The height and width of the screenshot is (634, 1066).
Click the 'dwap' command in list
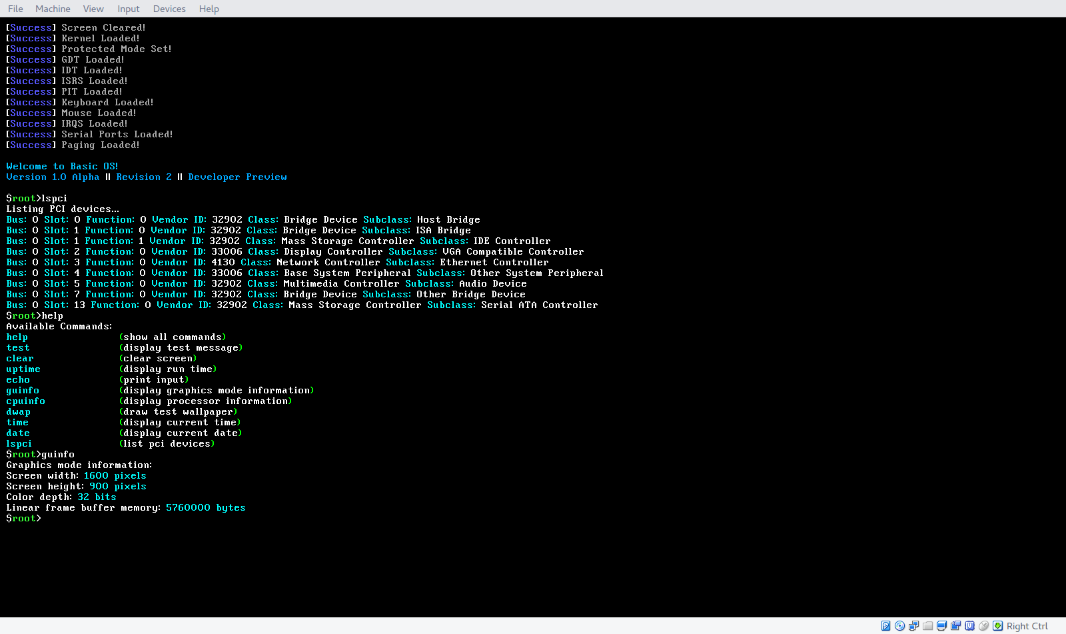click(x=19, y=411)
